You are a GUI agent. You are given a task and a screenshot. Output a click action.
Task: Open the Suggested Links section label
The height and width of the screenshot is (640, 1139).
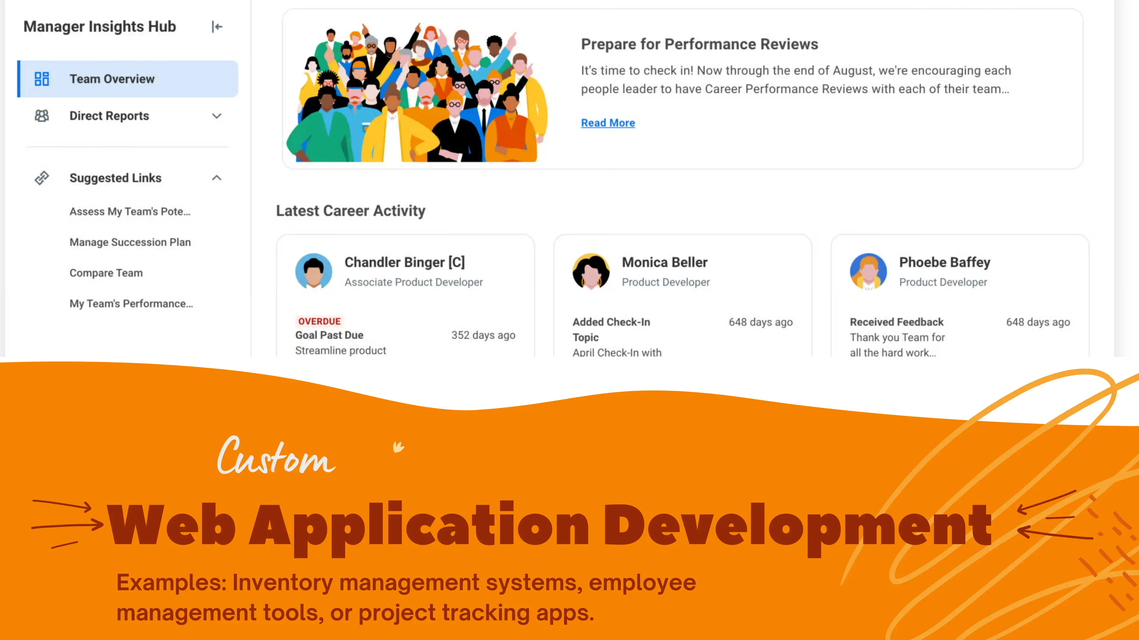(x=115, y=178)
